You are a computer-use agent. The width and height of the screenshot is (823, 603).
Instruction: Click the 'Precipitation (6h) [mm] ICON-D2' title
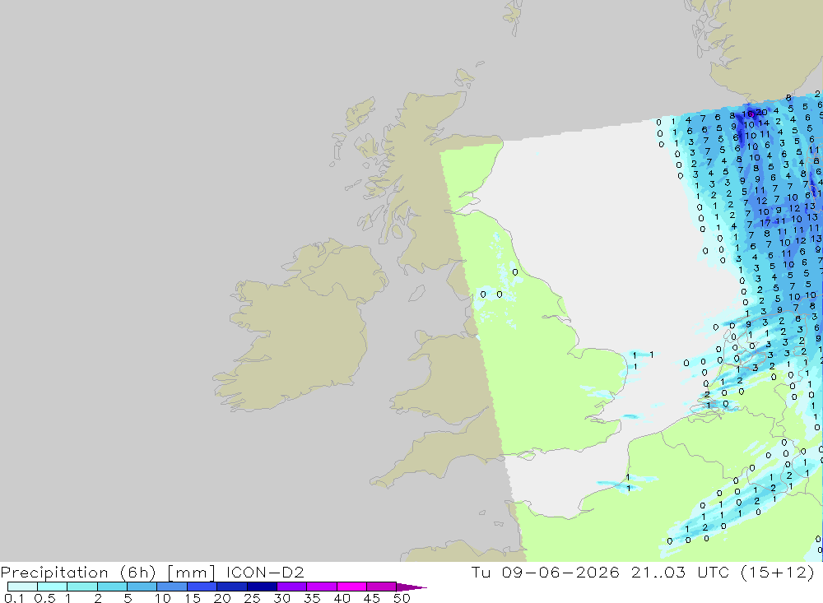152,572
